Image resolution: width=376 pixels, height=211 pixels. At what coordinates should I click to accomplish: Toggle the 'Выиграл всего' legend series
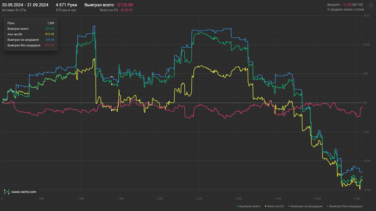pyautogui.click(x=248, y=206)
